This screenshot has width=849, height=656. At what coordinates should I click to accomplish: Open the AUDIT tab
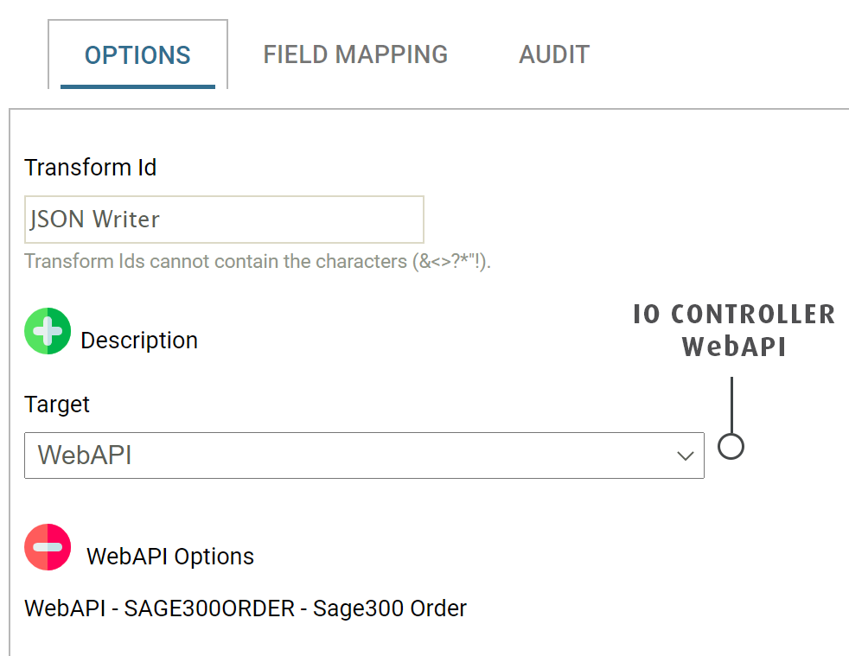554,54
